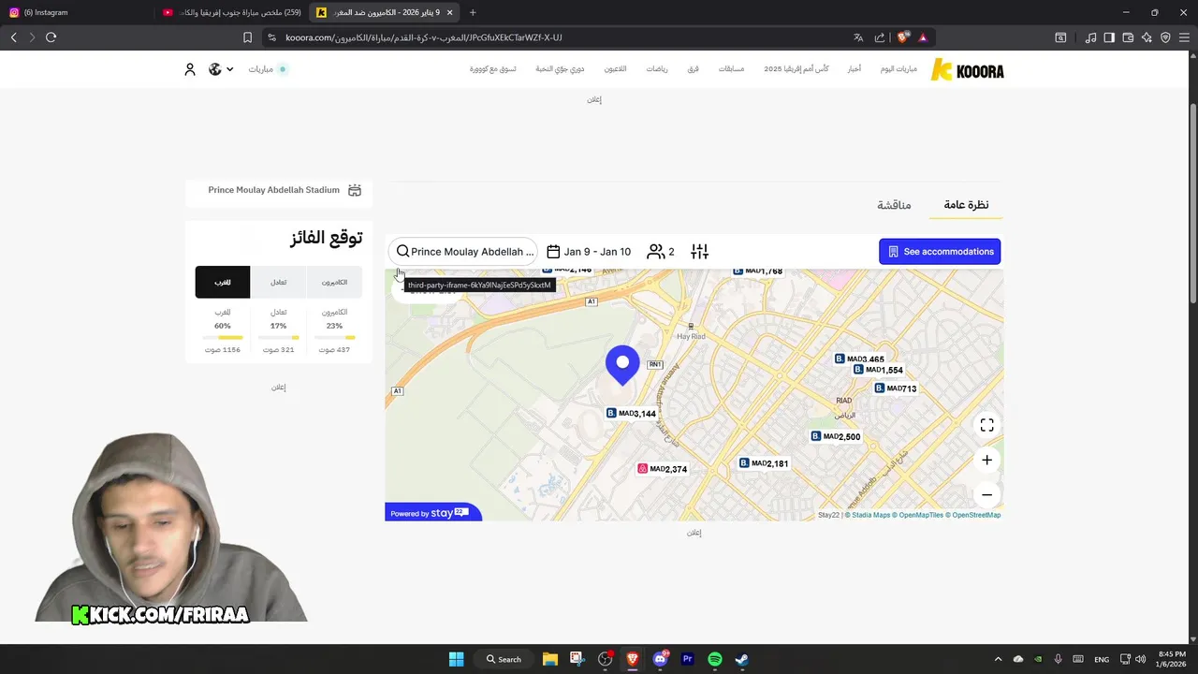Switch to the Instagram browser tab
Screen dimensions: 1198x674
[x=75, y=12]
